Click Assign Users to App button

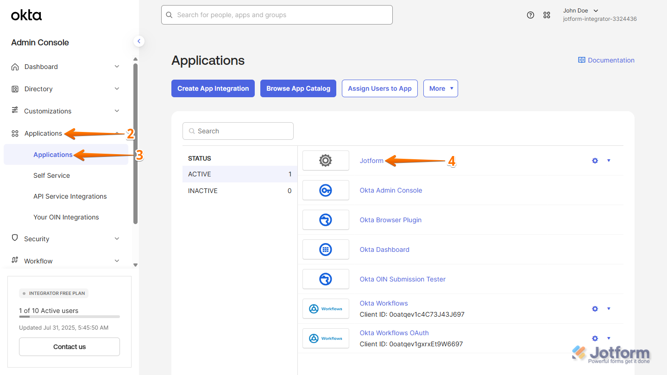pos(380,88)
